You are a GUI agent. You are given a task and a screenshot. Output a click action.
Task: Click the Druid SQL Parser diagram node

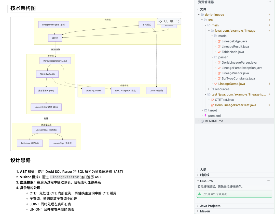(x=93, y=91)
